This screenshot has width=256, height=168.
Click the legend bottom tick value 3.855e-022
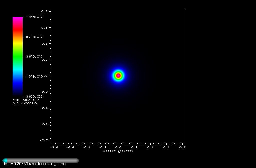point(34,96)
